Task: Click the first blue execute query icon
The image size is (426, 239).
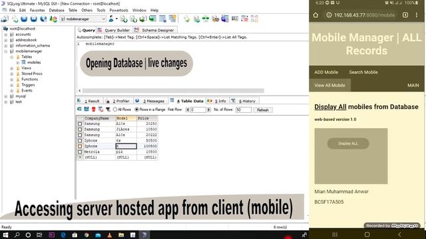Action: pyautogui.click(x=24, y=19)
